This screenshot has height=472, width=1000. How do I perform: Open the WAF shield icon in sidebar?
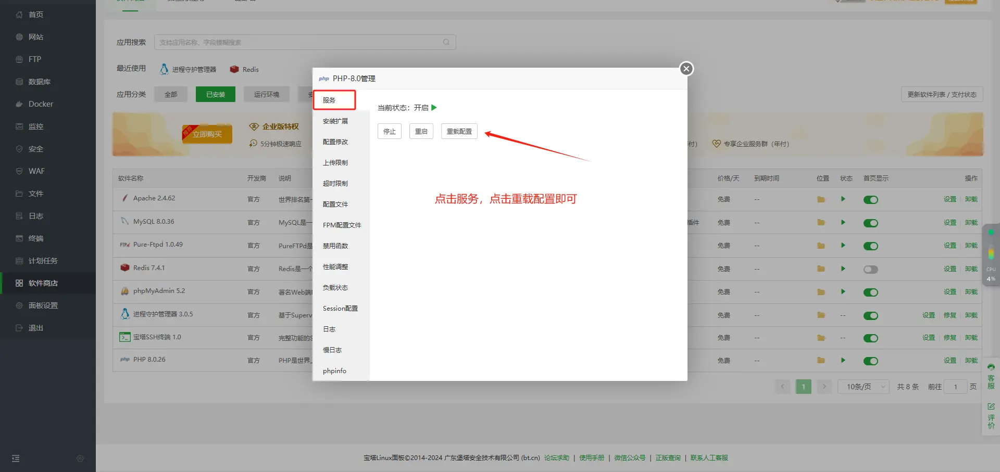(x=19, y=171)
